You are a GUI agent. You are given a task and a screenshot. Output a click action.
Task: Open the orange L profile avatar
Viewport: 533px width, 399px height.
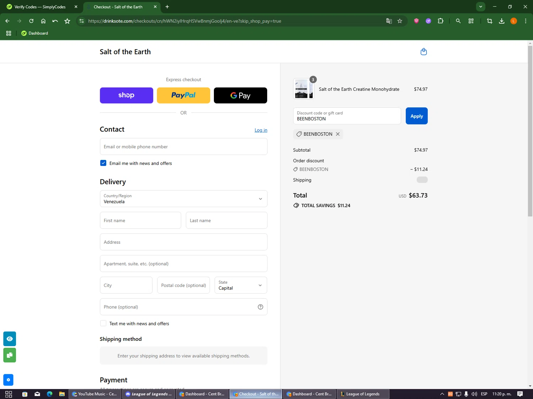pos(514,21)
